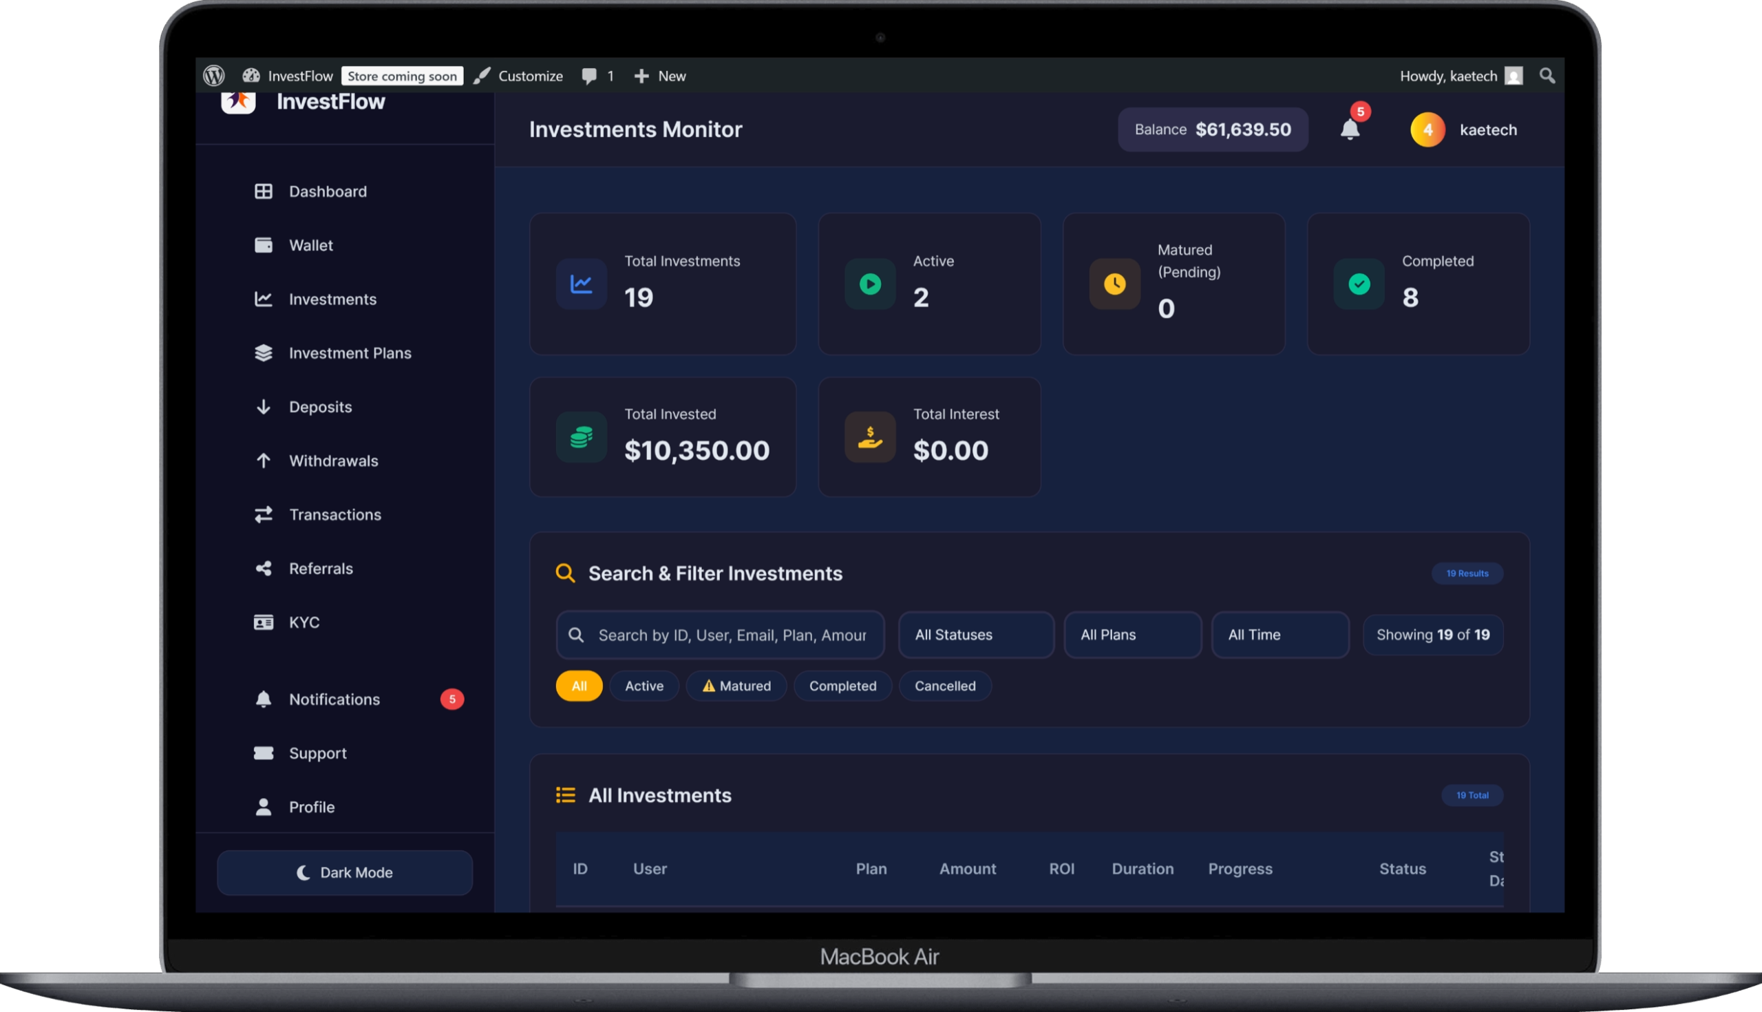
Task: Click the InvestFlow logo image
Action: [x=238, y=101]
